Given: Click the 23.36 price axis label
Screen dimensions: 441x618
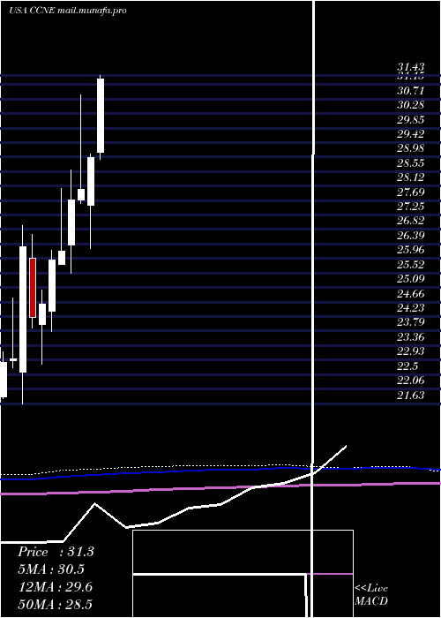Looking at the screenshot, I should click(x=411, y=337).
